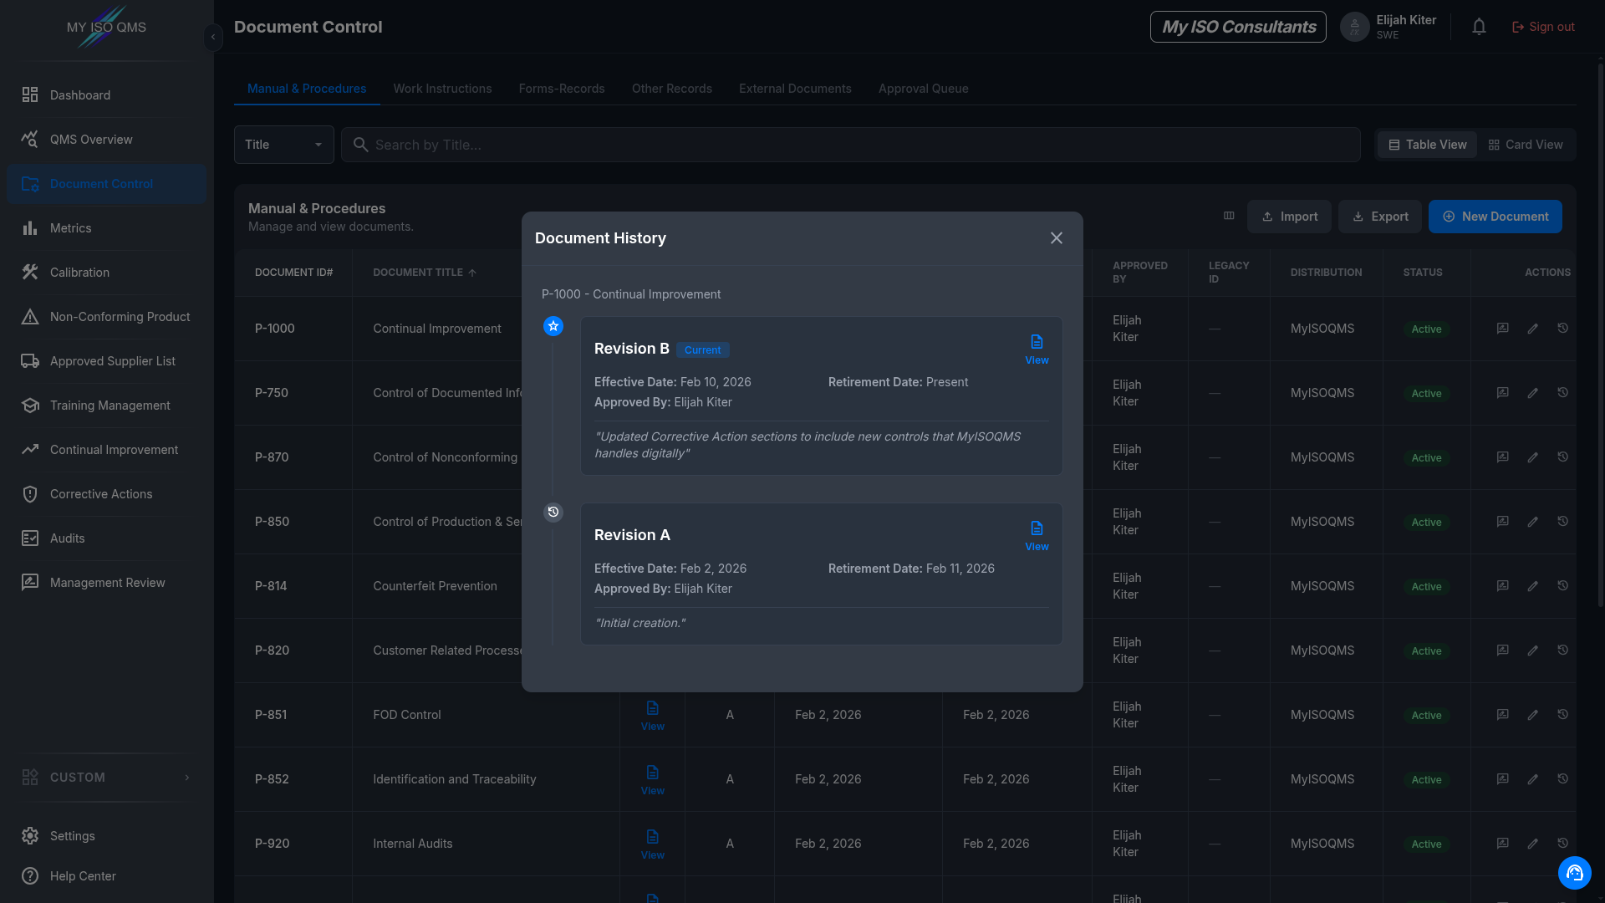Switch to the Work Instructions tab

tap(442, 89)
